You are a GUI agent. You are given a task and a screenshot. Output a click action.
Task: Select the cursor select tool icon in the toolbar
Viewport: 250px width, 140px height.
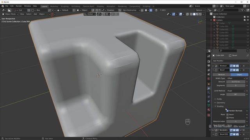(x=9, y=10)
